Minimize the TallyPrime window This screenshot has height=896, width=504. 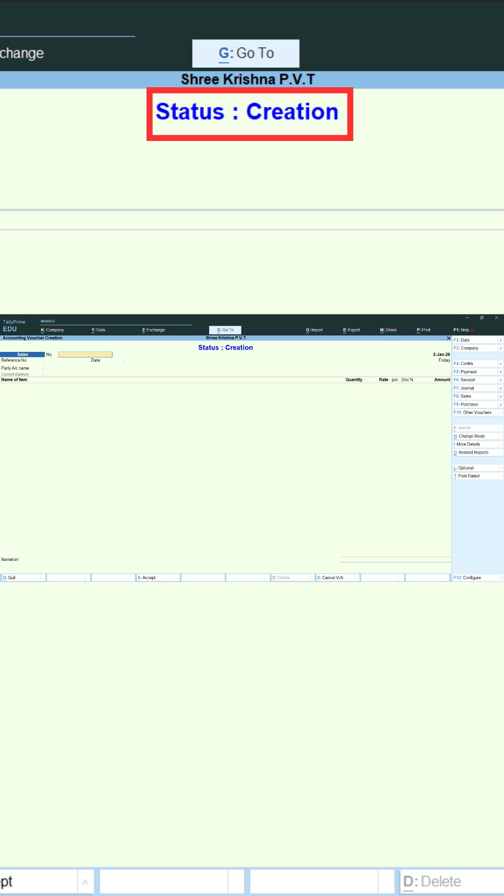467,318
